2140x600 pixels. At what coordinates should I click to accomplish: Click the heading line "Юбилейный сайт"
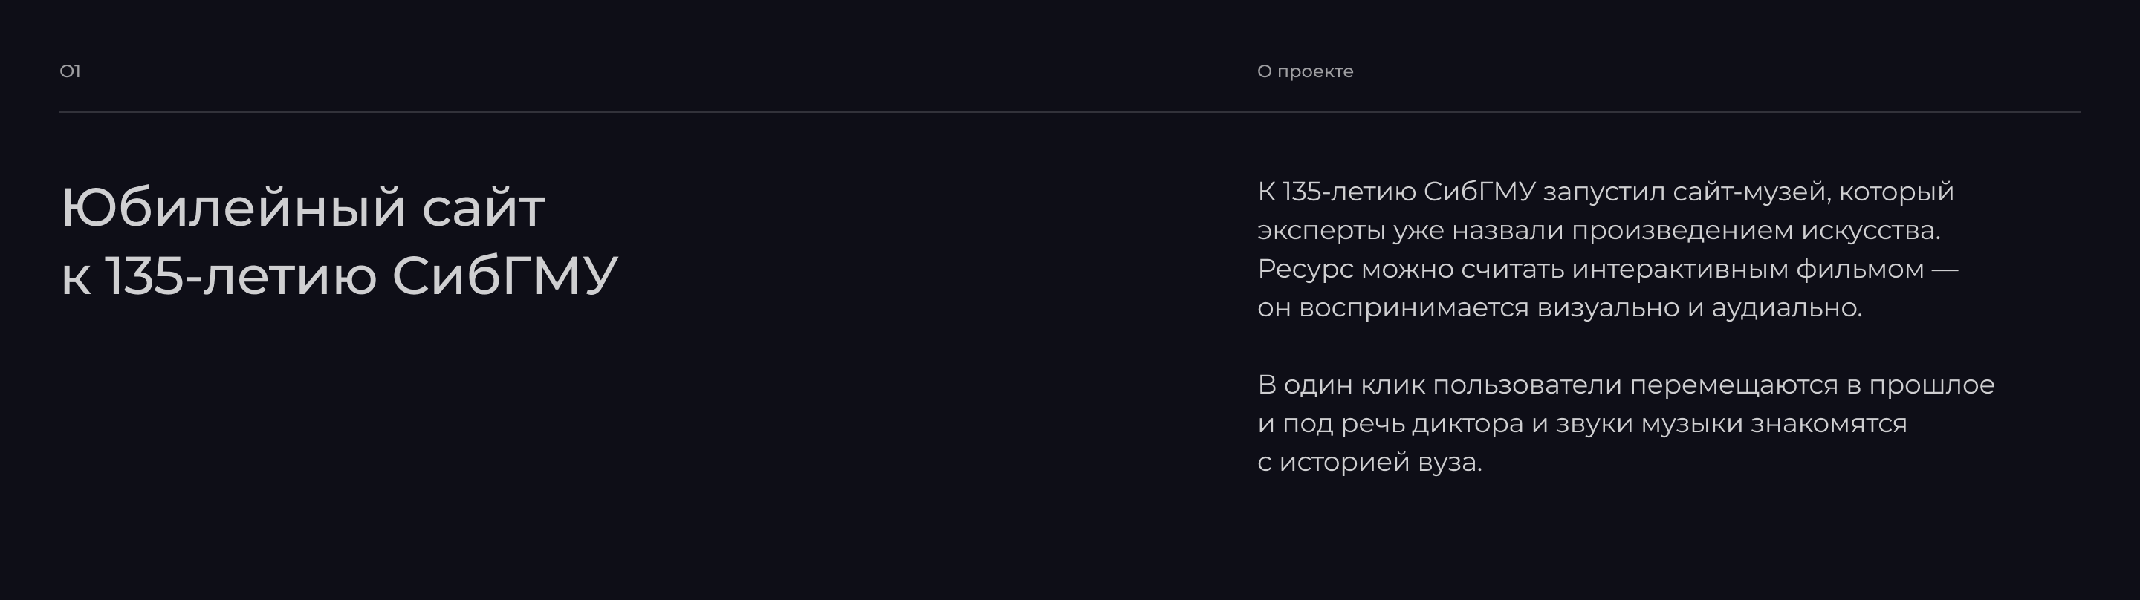point(303,207)
